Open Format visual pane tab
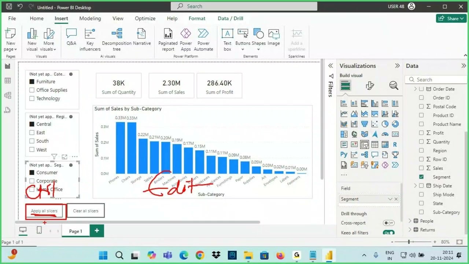This screenshot has width=469, height=264. pyautogui.click(x=370, y=86)
